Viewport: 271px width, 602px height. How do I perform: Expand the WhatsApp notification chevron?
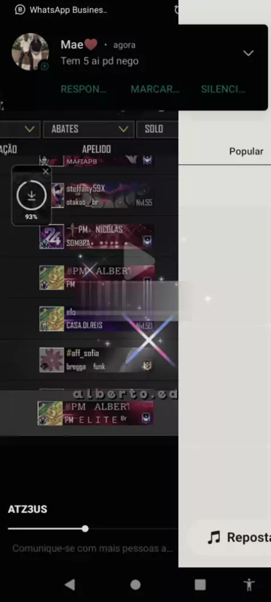tap(248, 53)
